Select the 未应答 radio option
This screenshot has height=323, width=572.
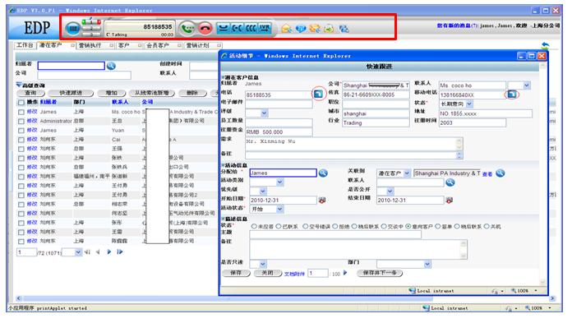[254, 227]
